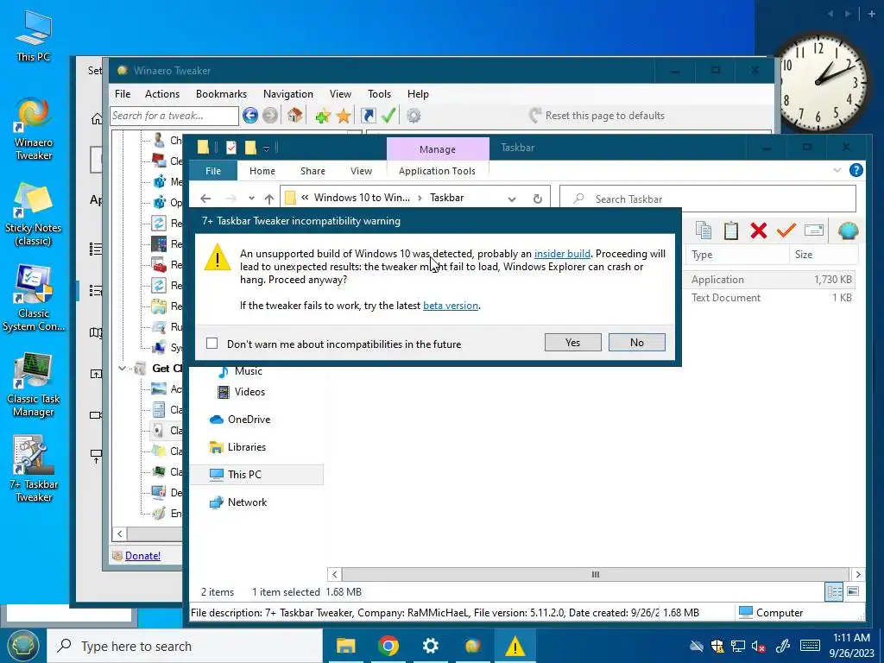Click the Back arrow in Explorer navigation
This screenshot has width=884, height=663.
[205, 199]
